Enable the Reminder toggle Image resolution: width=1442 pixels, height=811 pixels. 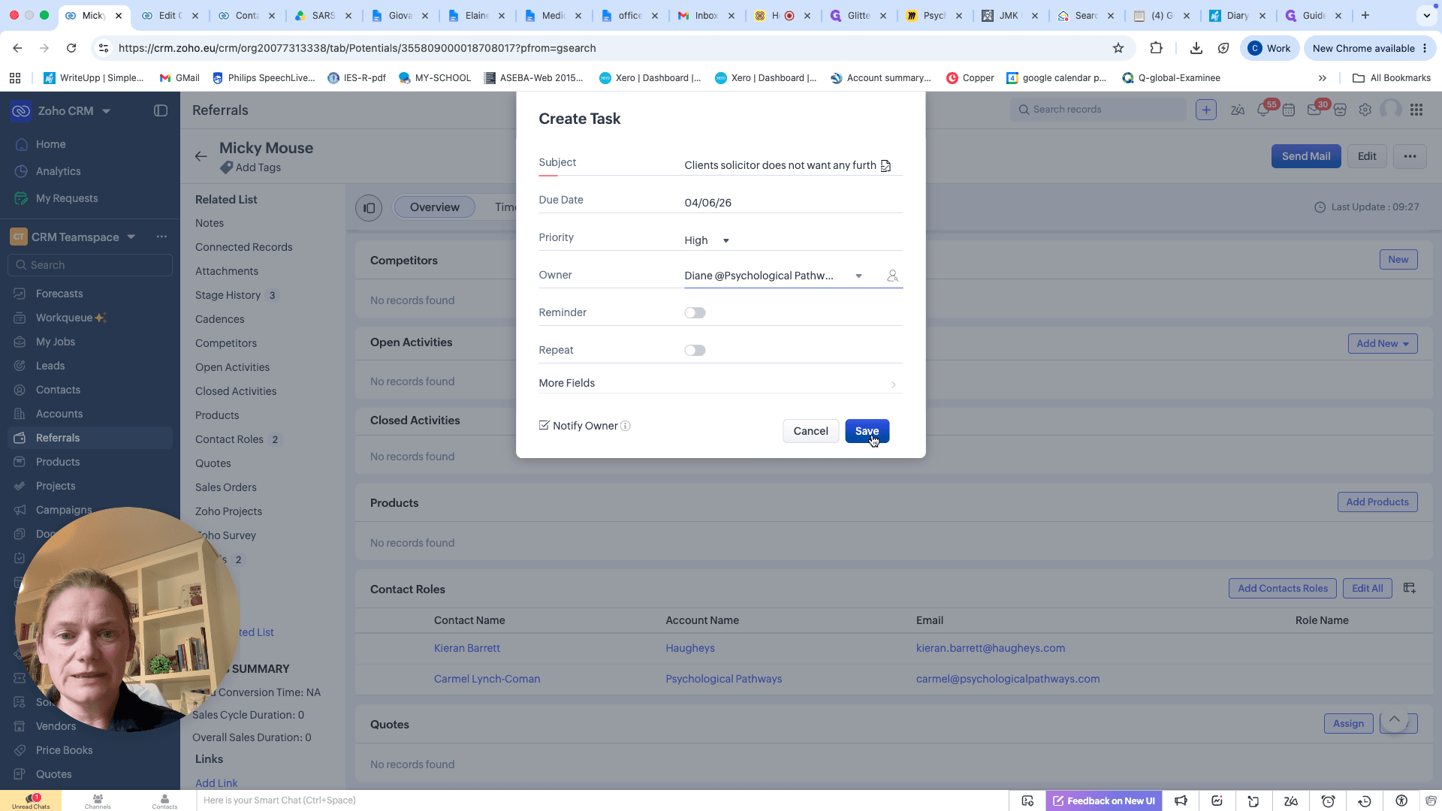pos(695,312)
